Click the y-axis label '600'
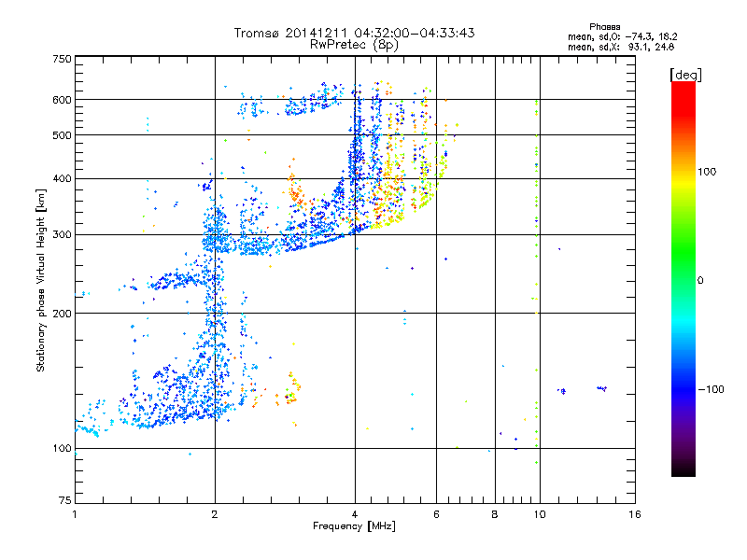 (x=62, y=100)
